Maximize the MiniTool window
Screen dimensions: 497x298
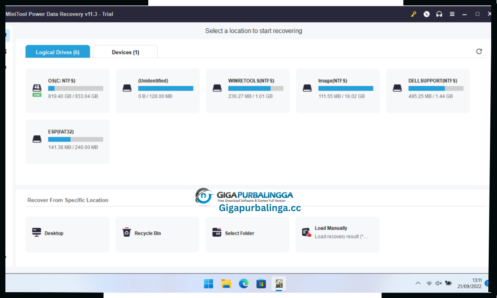pos(477,14)
